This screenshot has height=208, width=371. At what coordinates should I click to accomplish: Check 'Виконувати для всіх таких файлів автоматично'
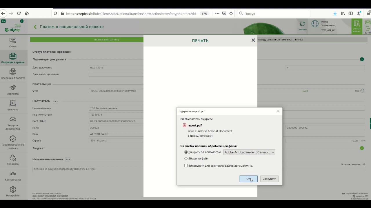pos(186,166)
